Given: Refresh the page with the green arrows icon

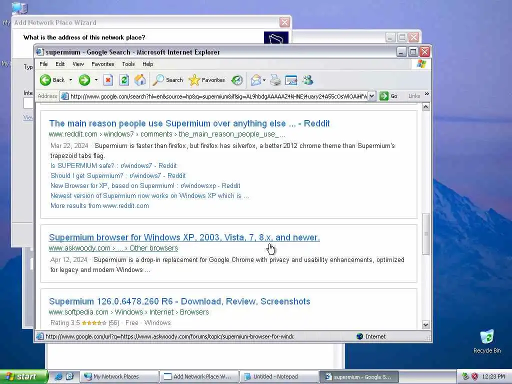Looking at the screenshot, I should (124, 80).
